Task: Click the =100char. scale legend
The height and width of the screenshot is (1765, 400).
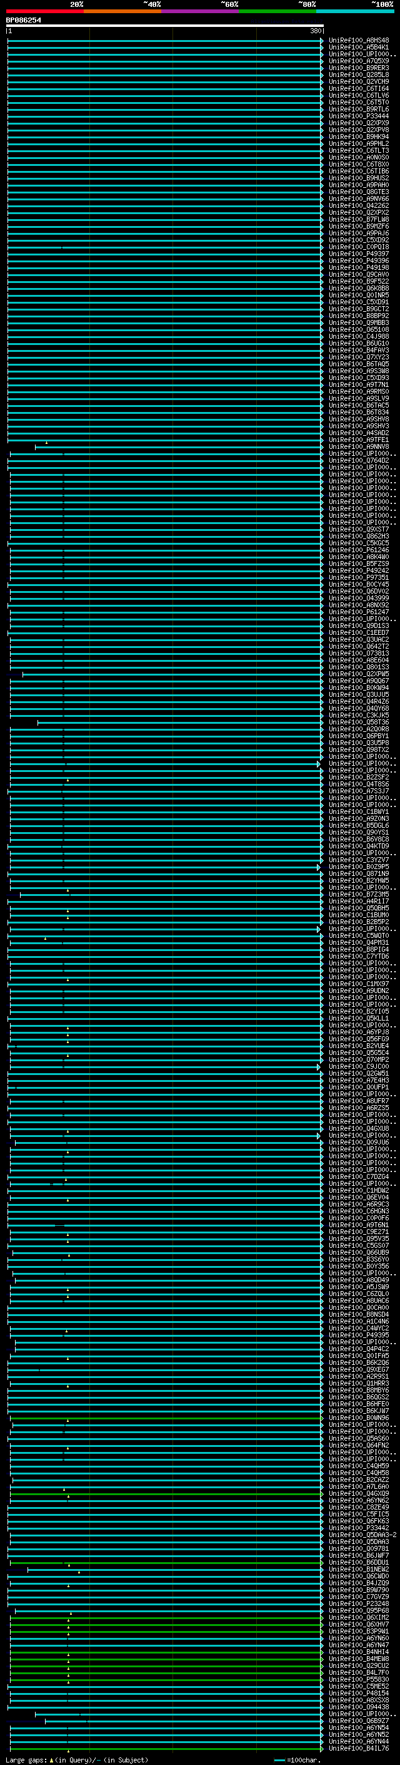Action: pyautogui.click(x=297, y=1760)
